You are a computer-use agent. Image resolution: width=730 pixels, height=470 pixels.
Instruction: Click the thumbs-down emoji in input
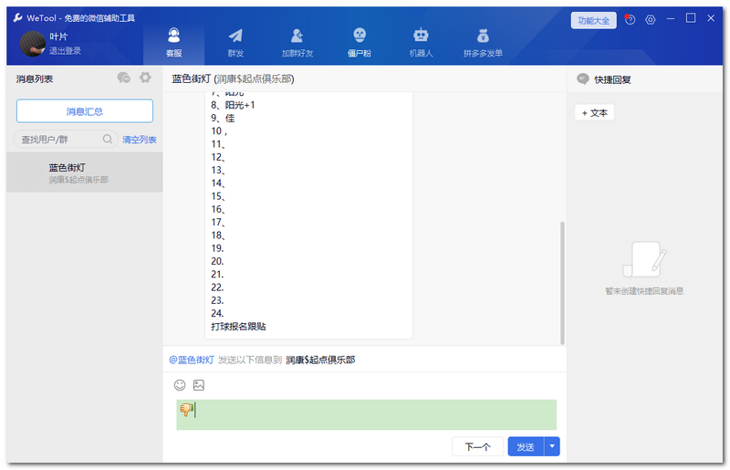[x=187, y=410]
